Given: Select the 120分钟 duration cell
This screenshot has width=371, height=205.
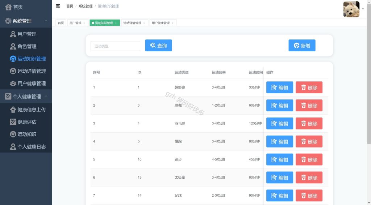Looking at the screenshot, I should (255, 123).
